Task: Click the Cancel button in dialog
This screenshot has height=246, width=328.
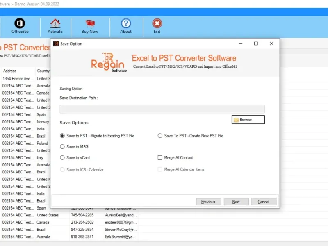Action: click(x=264, y=202)
